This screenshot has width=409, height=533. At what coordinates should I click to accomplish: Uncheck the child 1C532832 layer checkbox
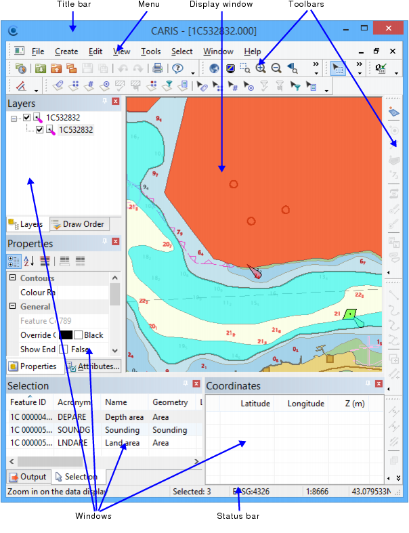(40, 130)
